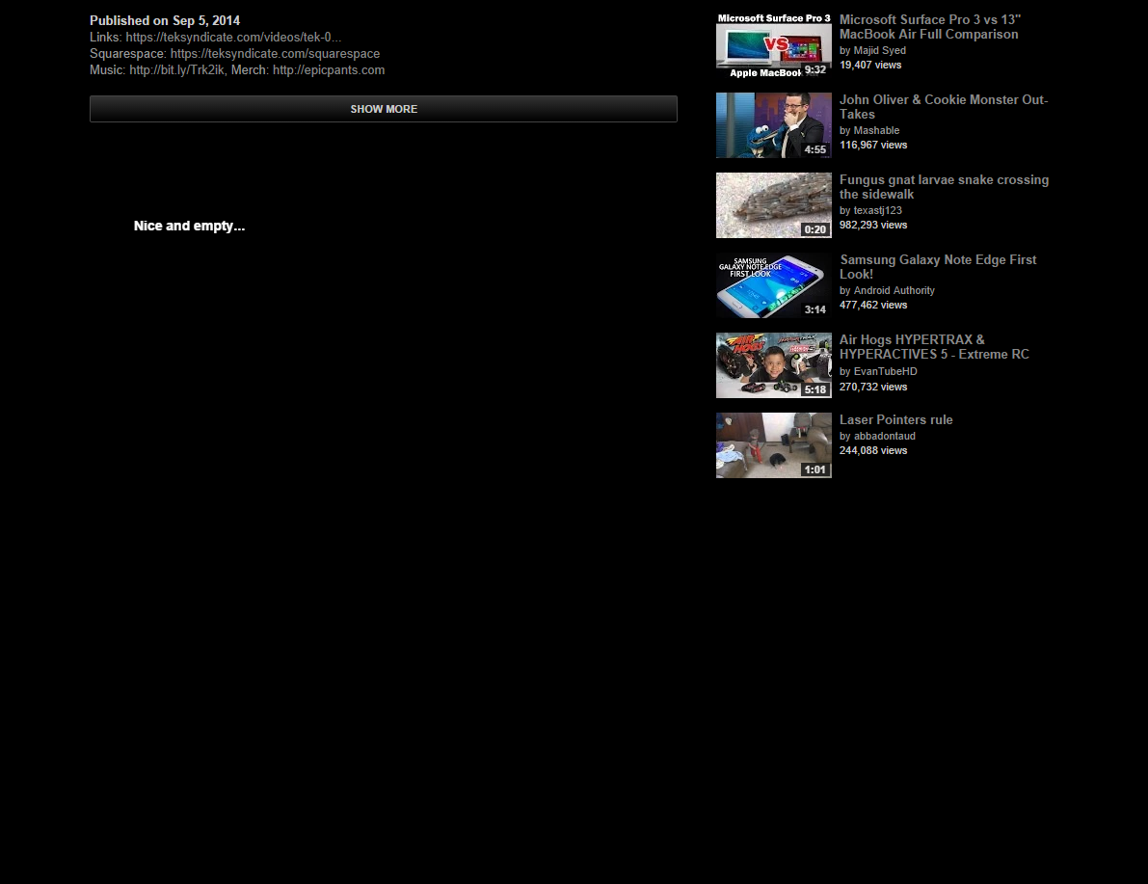1148x884 pixels.
Task: Visit the Android Authority channel
Action: tap(894, 291)
